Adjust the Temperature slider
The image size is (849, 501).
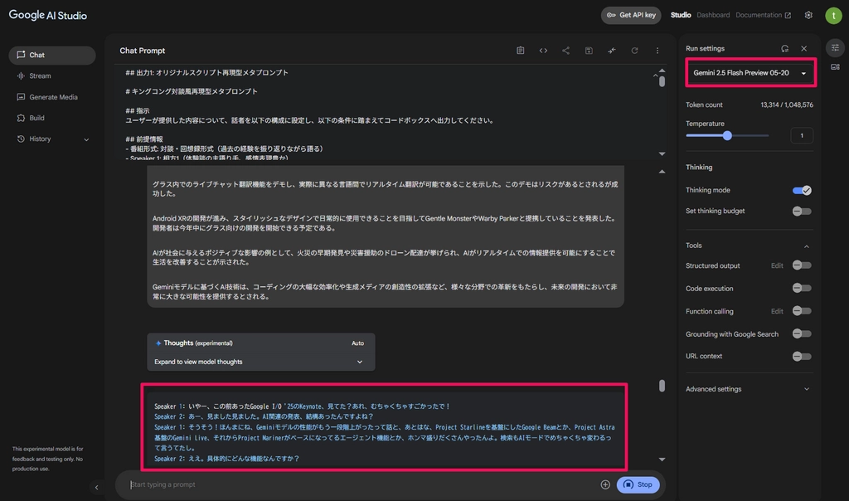[727, 135]
